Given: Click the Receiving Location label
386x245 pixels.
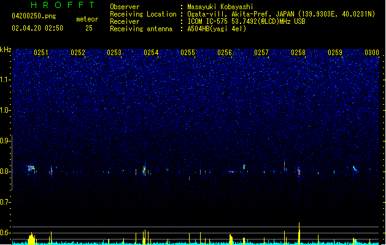Looking at the screenshot, I should (x=143, y=14).
